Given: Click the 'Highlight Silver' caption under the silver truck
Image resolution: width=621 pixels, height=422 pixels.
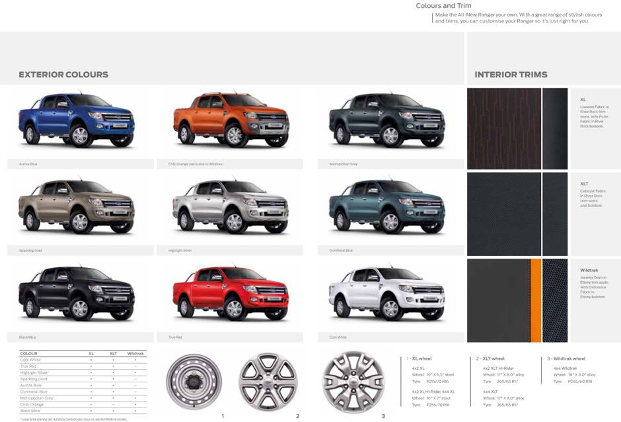Looking at the screenshot, I should click(180, 251).
